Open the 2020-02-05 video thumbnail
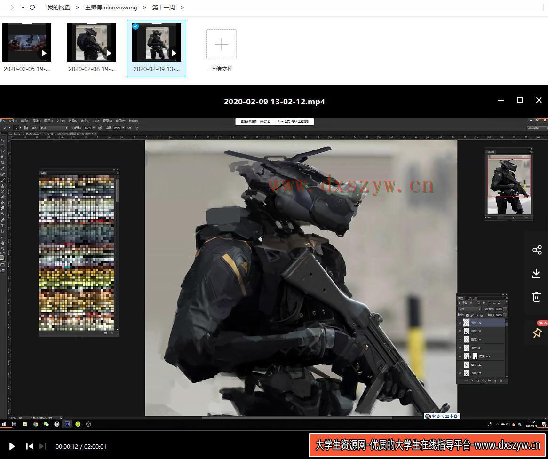 click(x=27, y=42)
